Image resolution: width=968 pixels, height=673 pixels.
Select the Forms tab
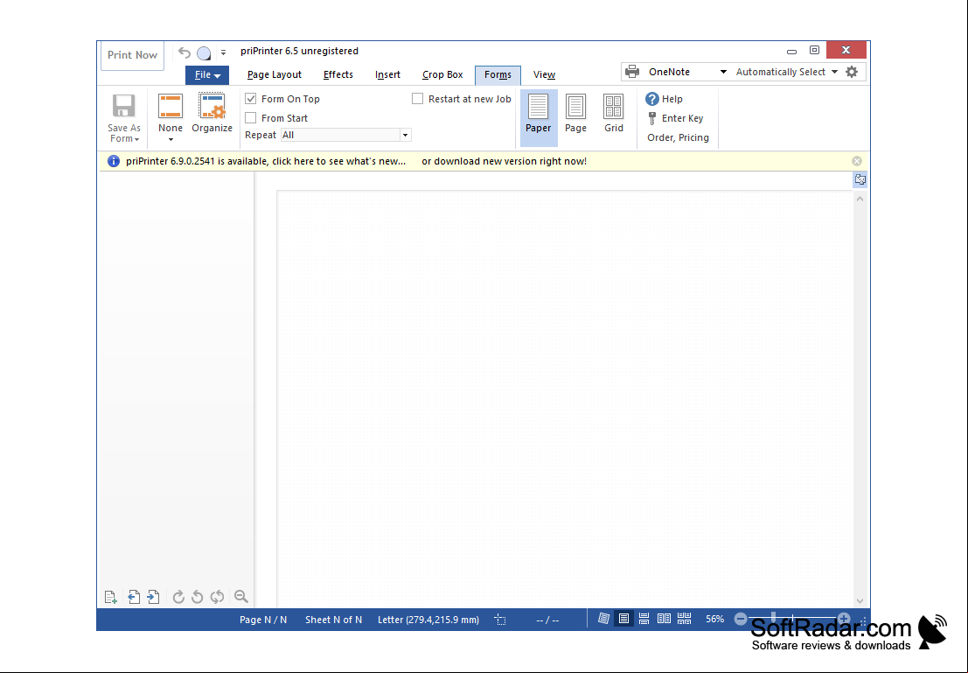click(x=498, y=74)
